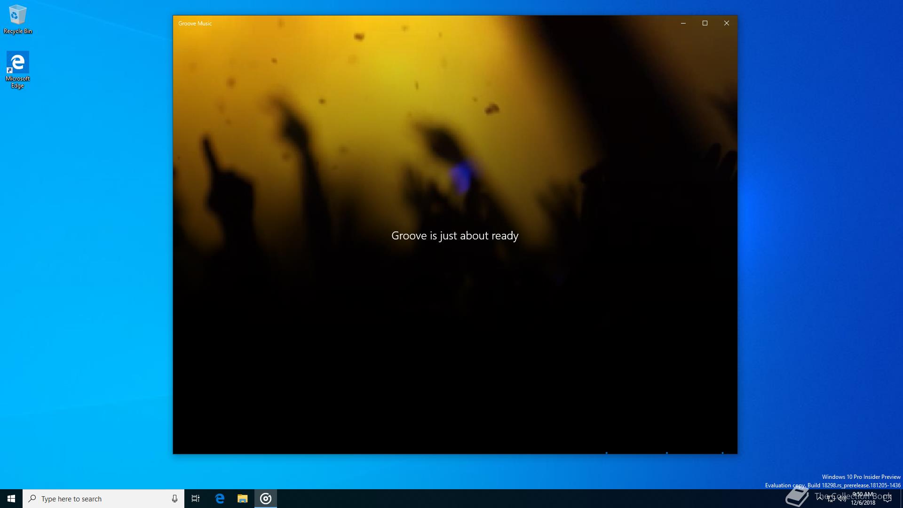The image size is (903, 508).
Task: Open the clock showing 12/6/2018
Action: [x=863, y=499]
